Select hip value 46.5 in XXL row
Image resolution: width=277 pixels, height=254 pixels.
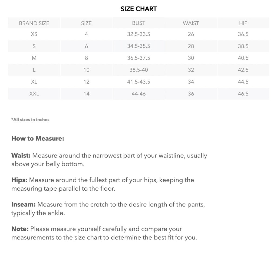[243, 94]
